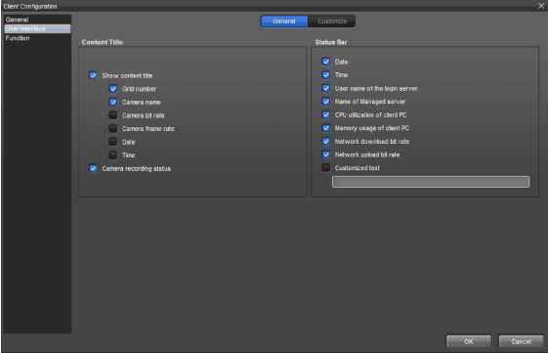
Task: Switch to the General tab at top
Action: coord(284,22)
